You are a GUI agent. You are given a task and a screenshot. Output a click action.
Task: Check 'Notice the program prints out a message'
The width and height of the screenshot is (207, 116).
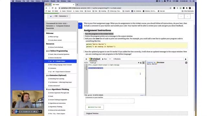click(84, 36)
